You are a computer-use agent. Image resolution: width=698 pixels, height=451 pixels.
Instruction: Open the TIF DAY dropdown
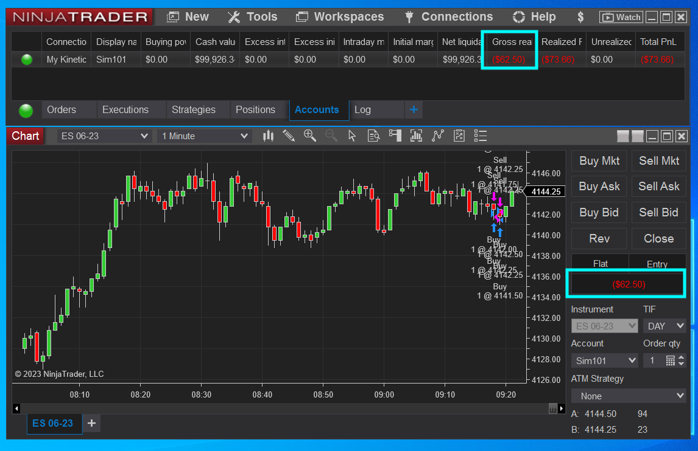tap(665, 326)
